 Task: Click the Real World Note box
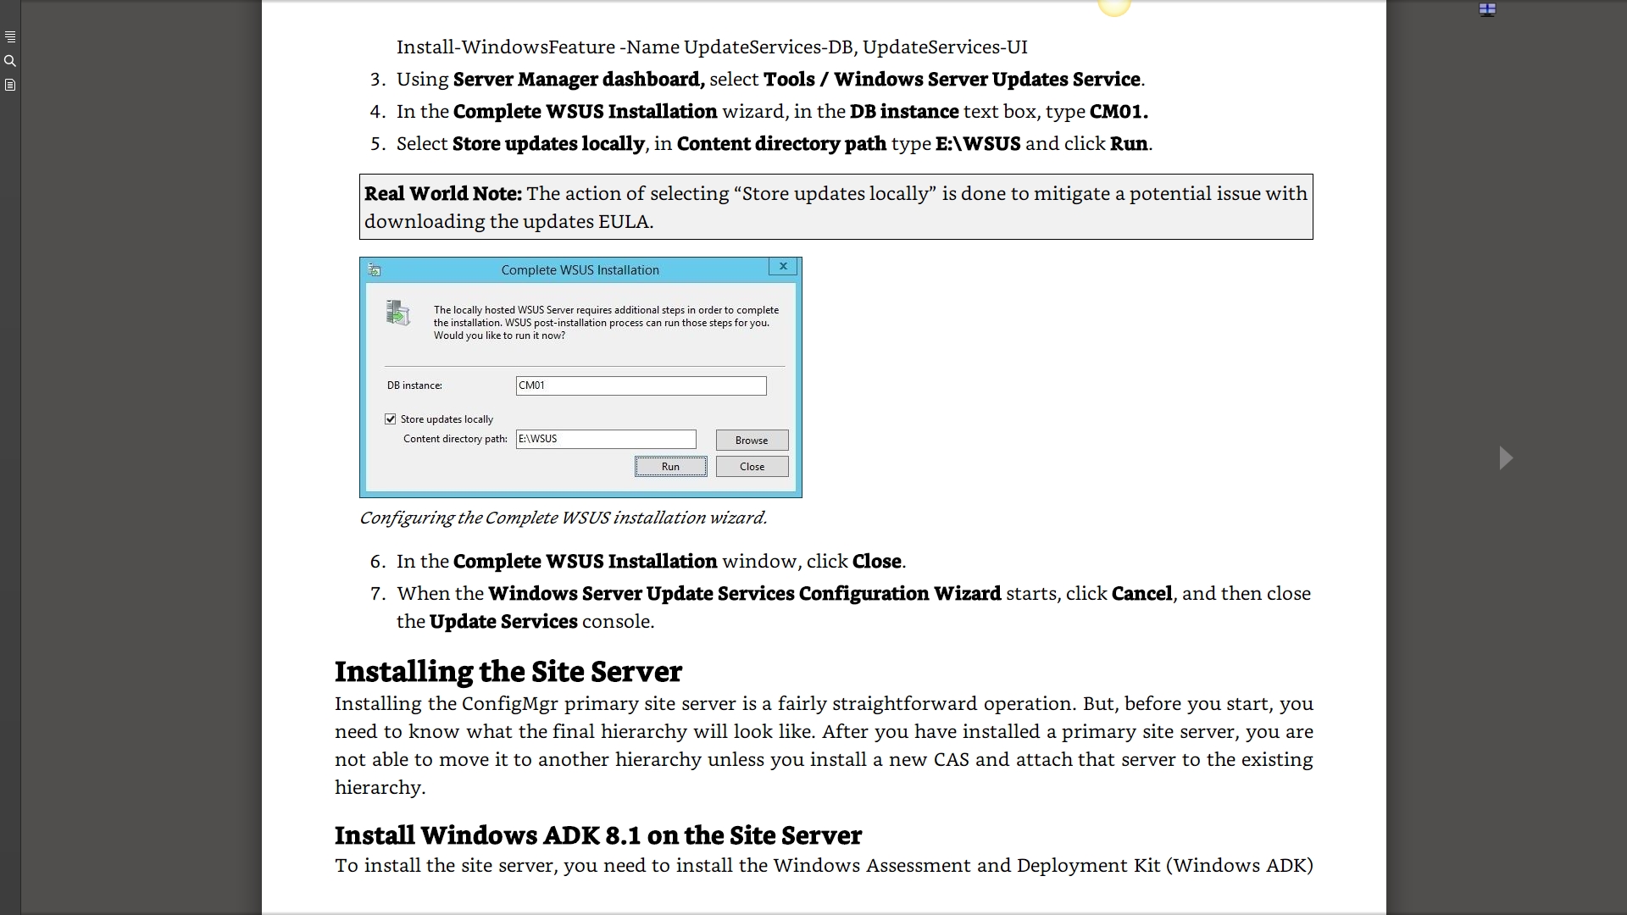point(836,208)
